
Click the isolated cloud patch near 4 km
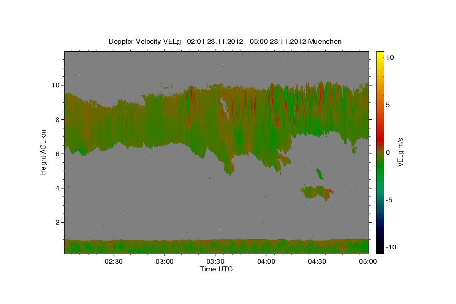point(318,193)
